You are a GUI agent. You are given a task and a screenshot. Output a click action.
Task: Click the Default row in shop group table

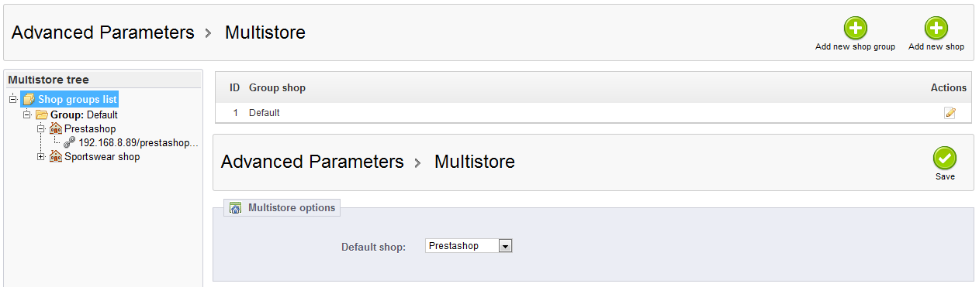[x=593, y=113]
